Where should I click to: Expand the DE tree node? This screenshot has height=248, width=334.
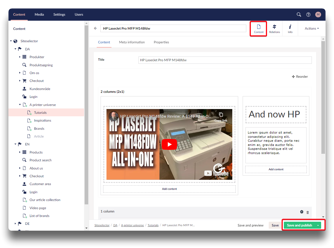pos(15,223)
